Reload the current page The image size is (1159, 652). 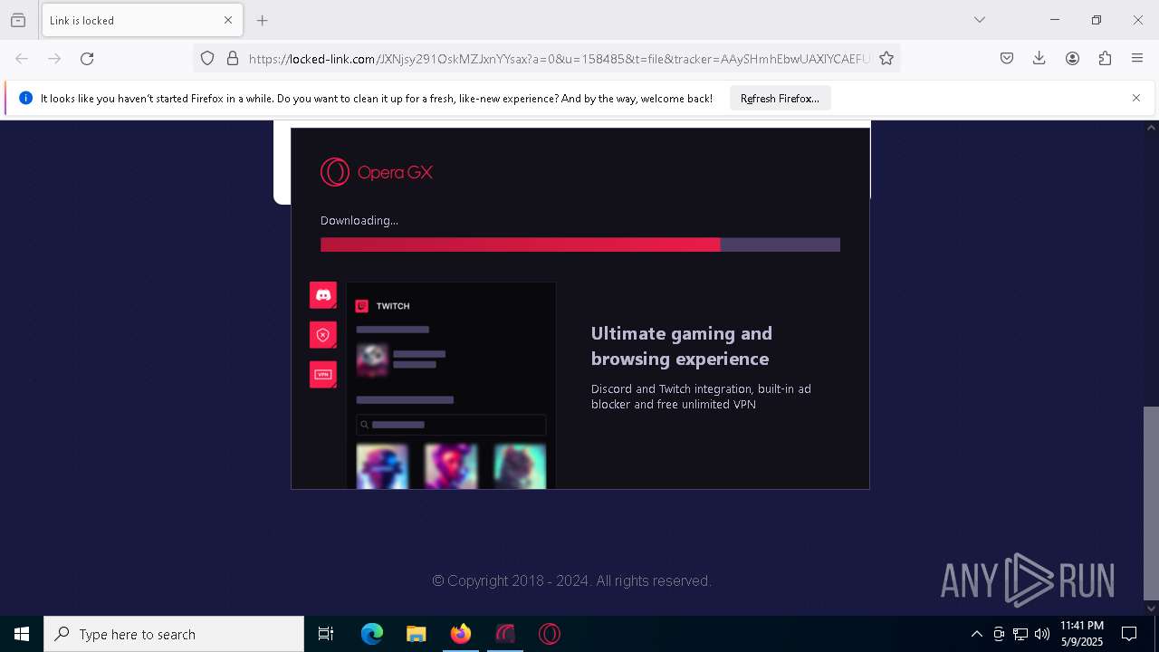pos(87,59)
